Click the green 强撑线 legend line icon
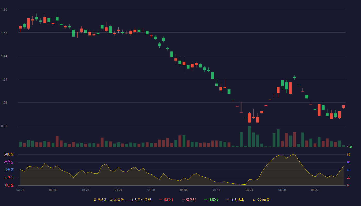361x206 pixels. (206, 200)
